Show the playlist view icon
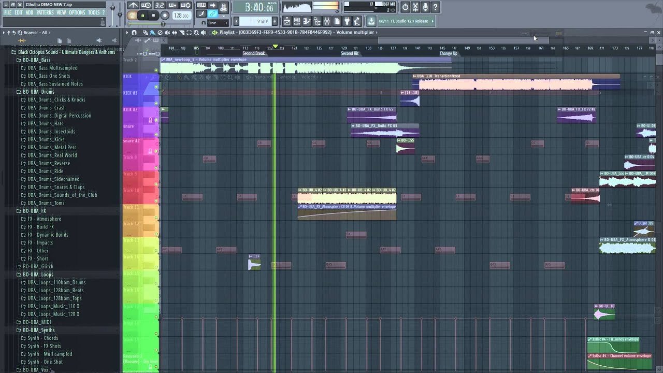The height and width of the screenshot is (373, 663). [287, 21]
